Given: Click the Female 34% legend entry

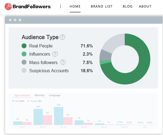Looking at the screenshot, I should 35,101.
